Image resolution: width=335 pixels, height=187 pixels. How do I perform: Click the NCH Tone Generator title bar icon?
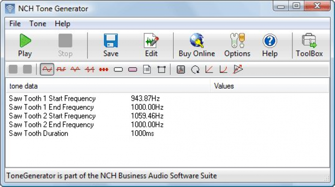10,8
